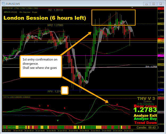Click the '300% of ATR (20)' text

10,12
